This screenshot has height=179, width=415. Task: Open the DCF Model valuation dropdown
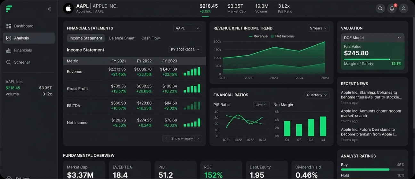click(372, 38)
